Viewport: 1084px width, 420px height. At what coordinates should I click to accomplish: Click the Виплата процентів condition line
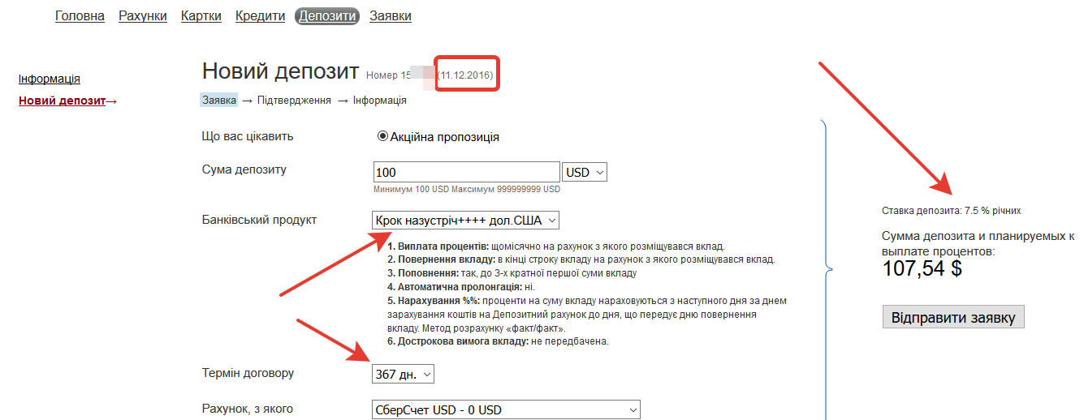tap(555, 246)
